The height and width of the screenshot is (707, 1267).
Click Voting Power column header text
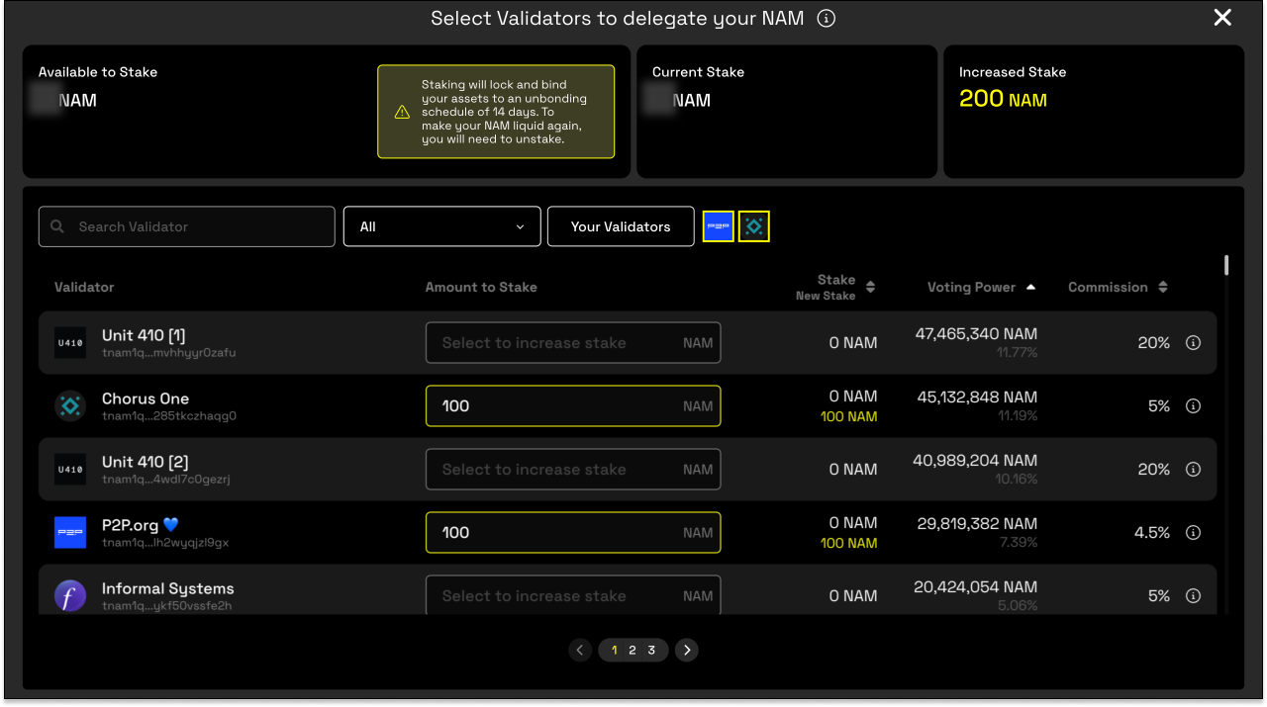971,287
